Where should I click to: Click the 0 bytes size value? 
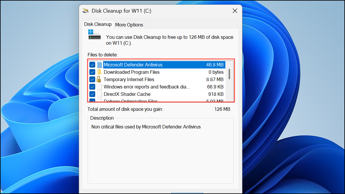[x=216, y=72]
